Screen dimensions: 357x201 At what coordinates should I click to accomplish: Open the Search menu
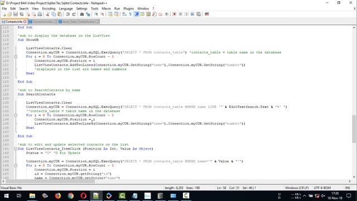tap(23, 8)
